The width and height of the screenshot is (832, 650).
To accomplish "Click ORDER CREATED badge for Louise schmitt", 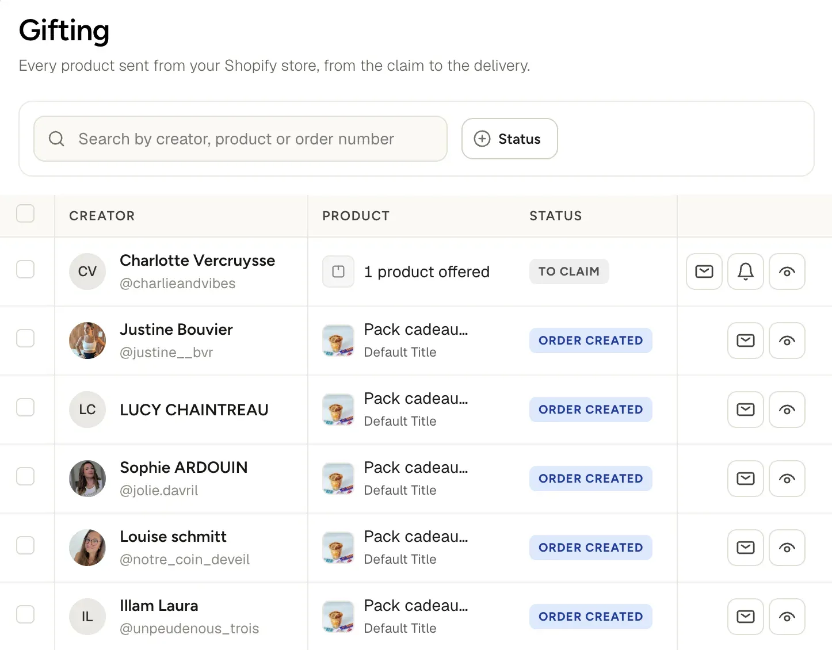I will (x=591, y=548).
